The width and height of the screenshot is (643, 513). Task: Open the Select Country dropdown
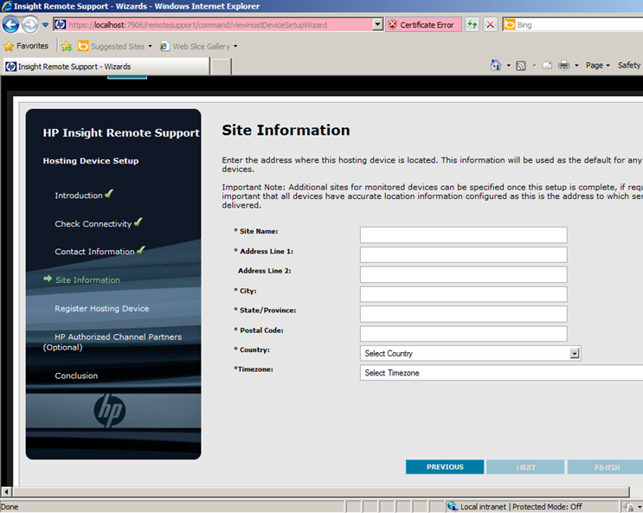[x=471, y=353]
